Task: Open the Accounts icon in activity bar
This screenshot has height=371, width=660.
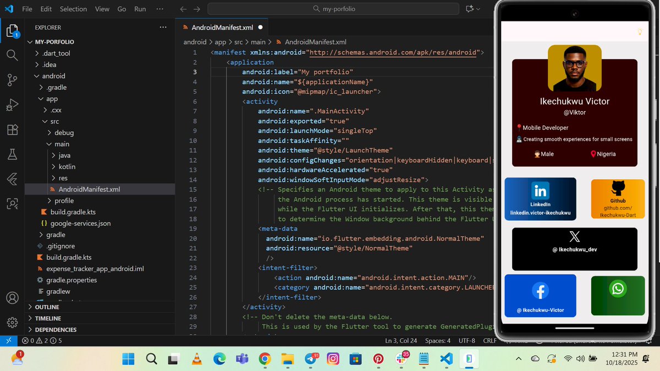Action: (x=12, y=298)
